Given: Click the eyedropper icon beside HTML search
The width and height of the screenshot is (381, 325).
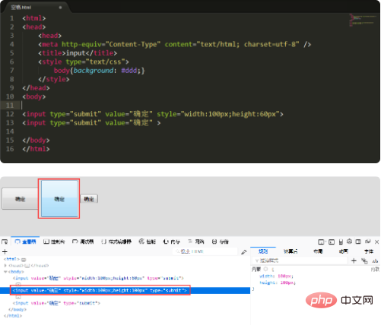Looking at the screenshot, I should coord(244,252).
